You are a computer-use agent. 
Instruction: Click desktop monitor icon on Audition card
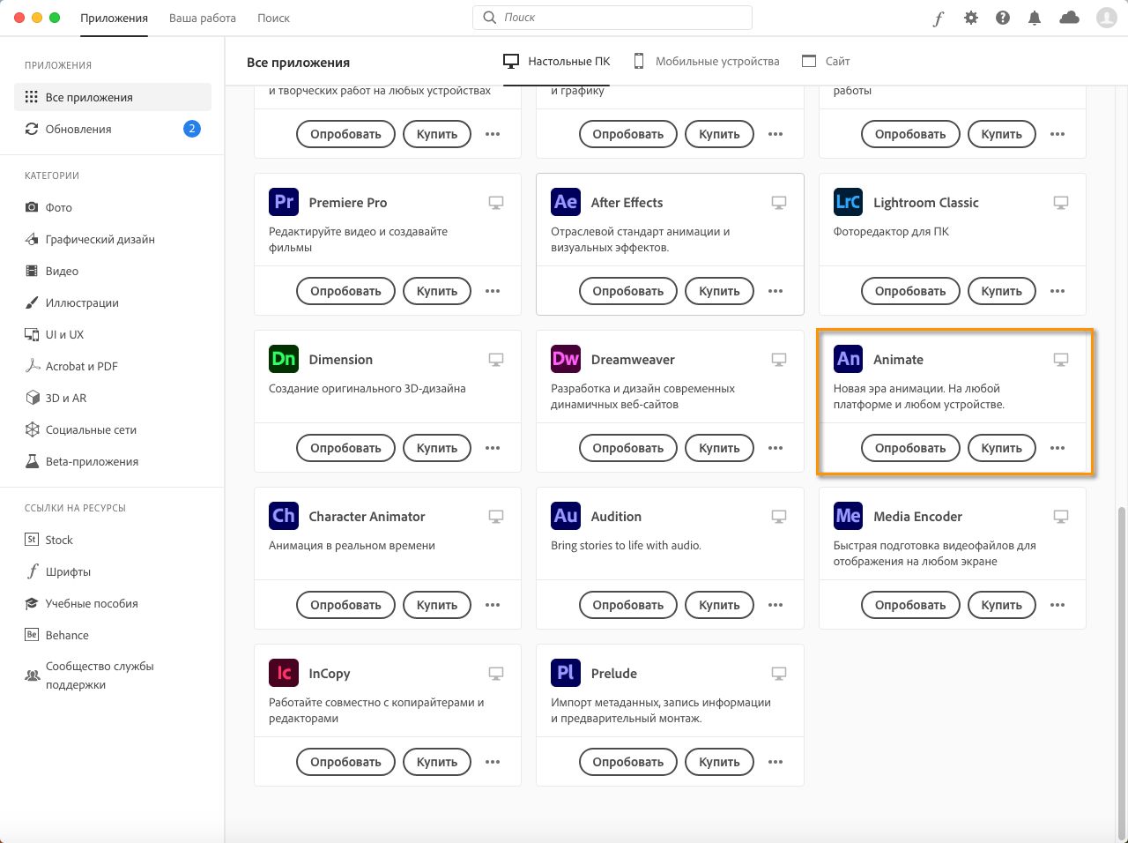[x=779, y=517]
